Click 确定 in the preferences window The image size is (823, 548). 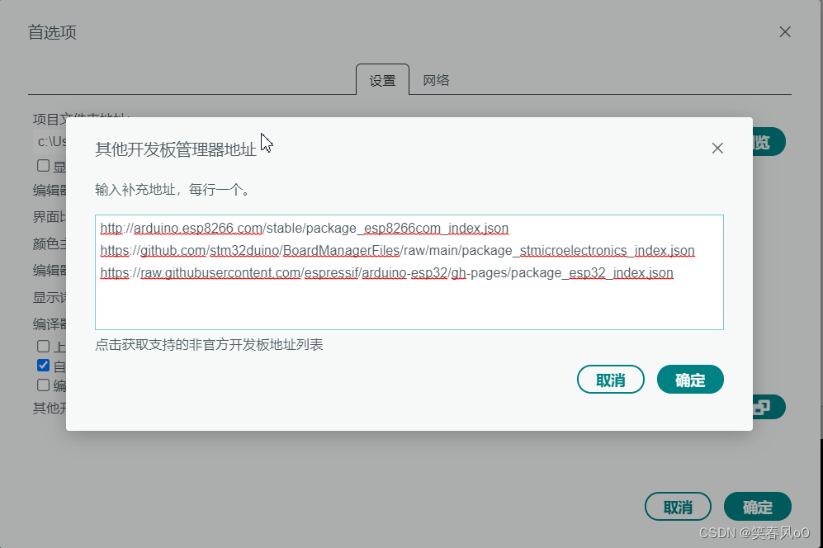[x=758, y=507]
